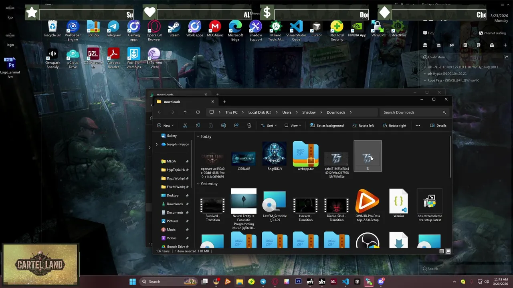Expand the chevron between This PC and Local Disk
513x288 pixels.
coord(243,112)
